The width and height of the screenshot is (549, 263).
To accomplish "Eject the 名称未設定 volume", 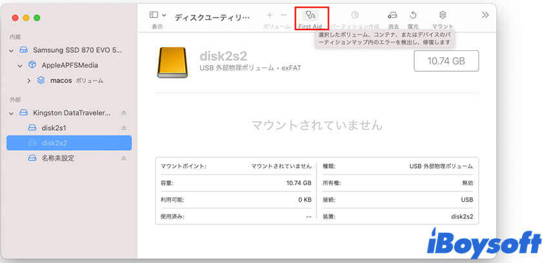I will (x=123, y=158).
